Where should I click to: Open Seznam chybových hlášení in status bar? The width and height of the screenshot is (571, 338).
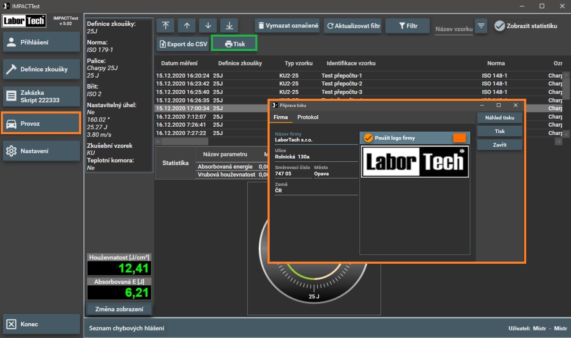(x=126, y=328)
